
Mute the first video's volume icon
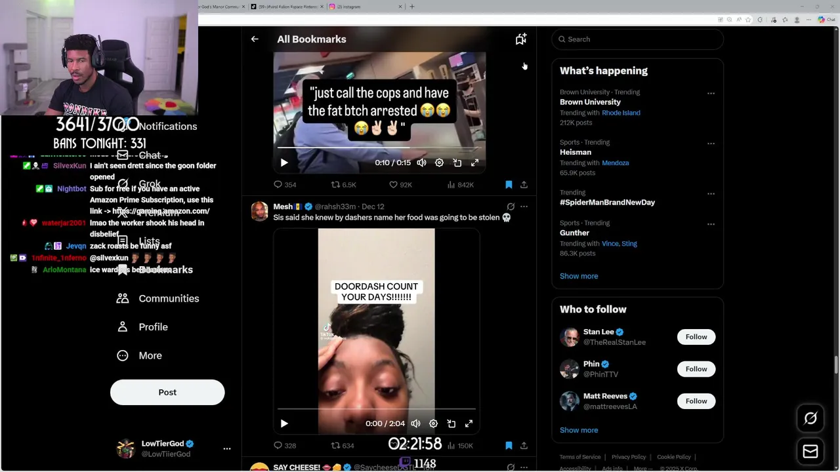pyautogui.click(x=421, y=163)
